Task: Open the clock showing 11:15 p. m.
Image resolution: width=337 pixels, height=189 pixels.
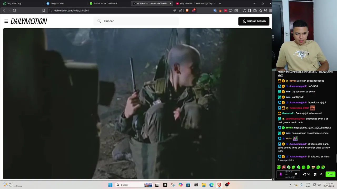Action: click(328, 185)
